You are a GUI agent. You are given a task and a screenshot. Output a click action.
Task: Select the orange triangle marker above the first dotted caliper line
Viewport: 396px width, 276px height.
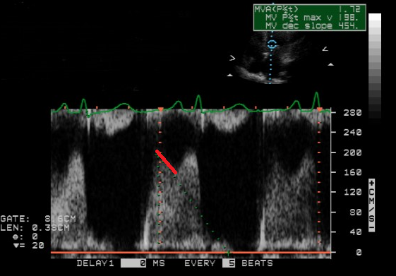(161, 109)
